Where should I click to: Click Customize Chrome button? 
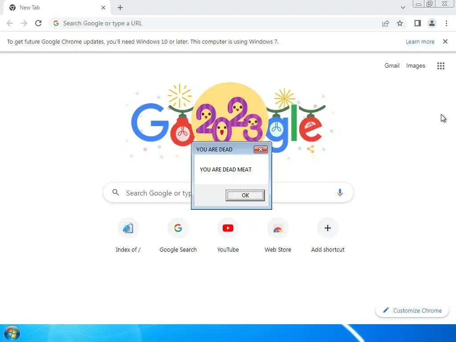412,310
